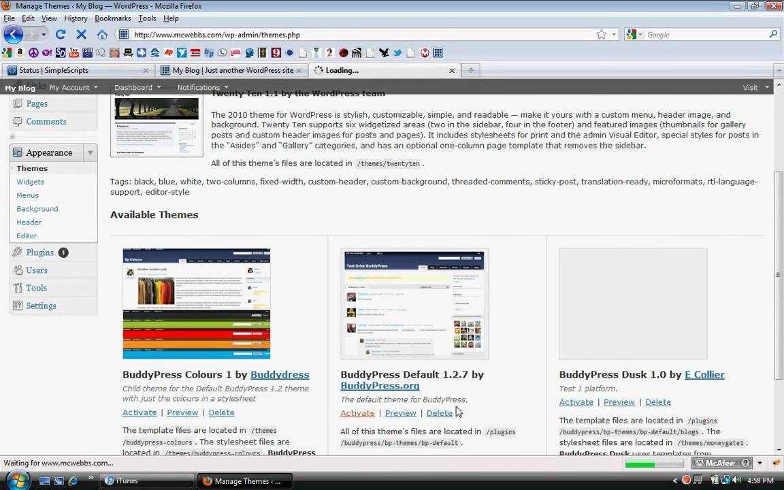Click the Comments speech bubble icon
This screenshot has height=490, width=784.
[x=18, y=122]
